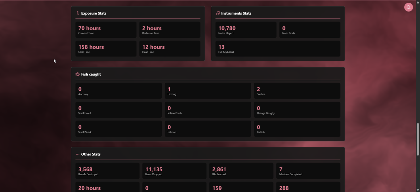Click the Fish caught heading
This screenshot has height=192, width=420.
click(91, 74)
